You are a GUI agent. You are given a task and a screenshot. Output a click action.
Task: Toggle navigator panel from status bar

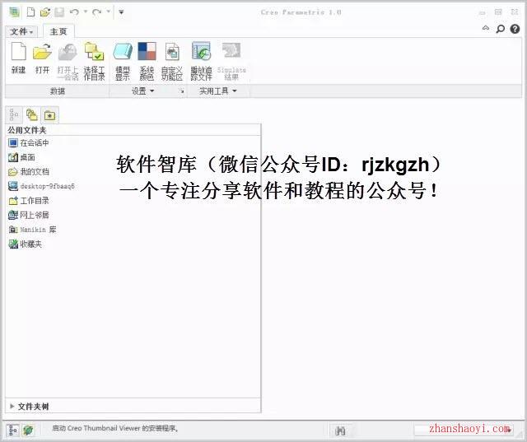13,430
